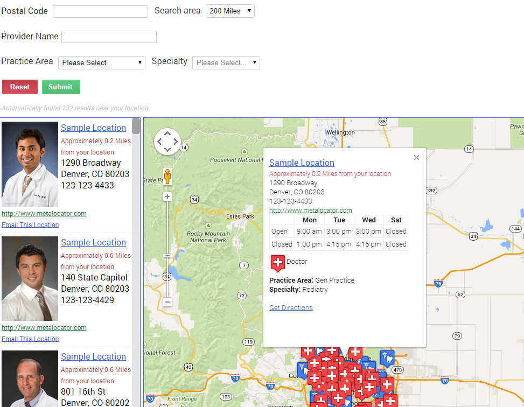Open metalocator.com link under the 1290 Broadway listing
The width and height of the screenshot is (524, 407).
point(44,214)
